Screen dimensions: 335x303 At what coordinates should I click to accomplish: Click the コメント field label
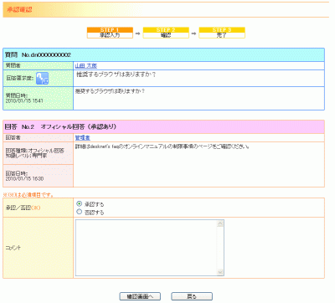point(13,248)
